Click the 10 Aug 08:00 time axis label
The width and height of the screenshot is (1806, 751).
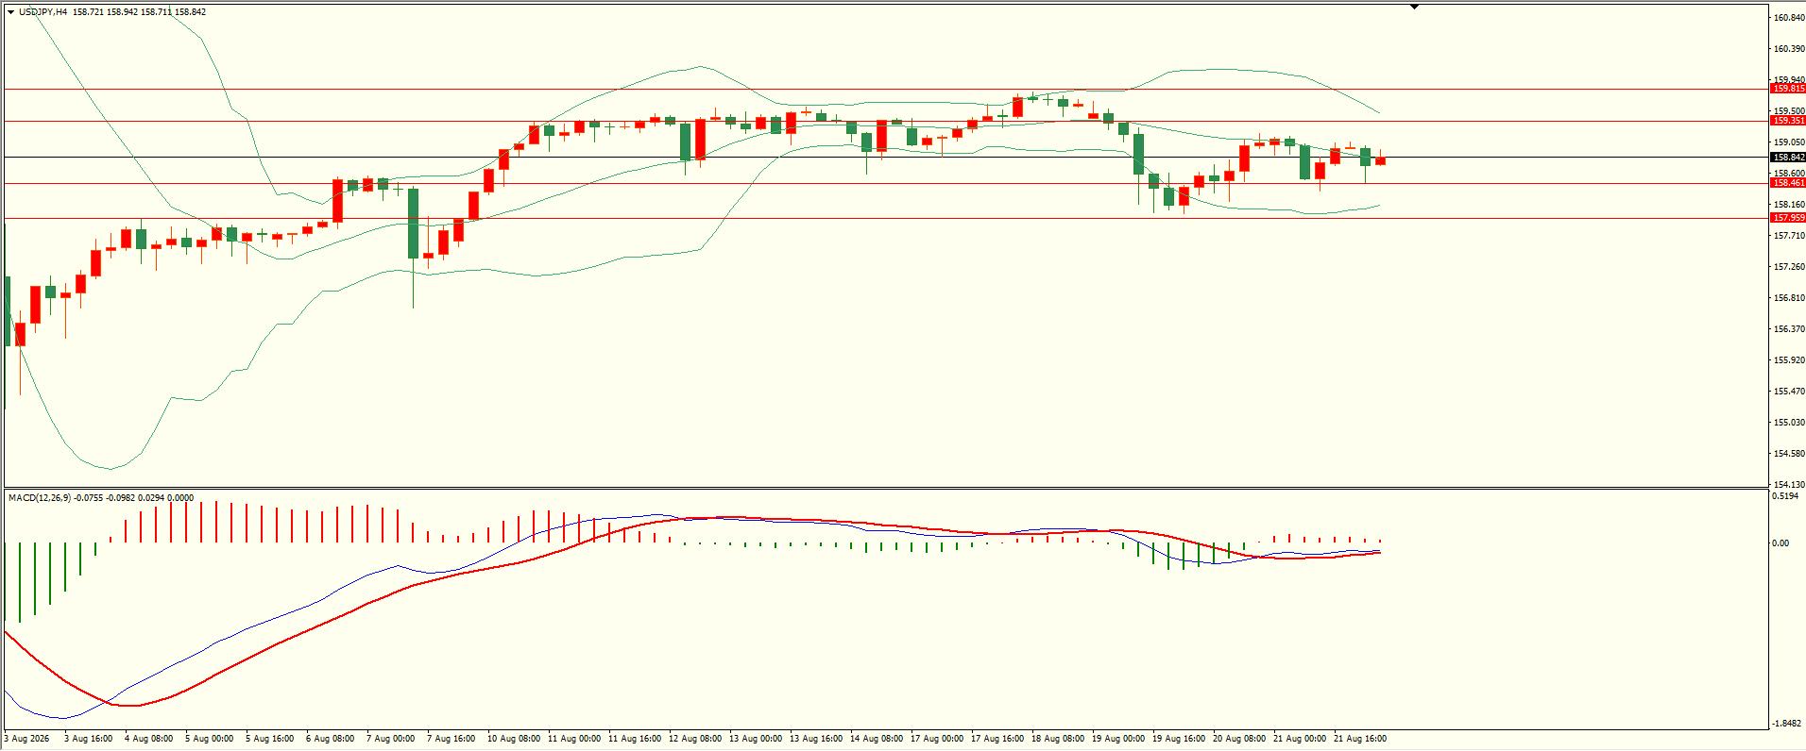(x=513, y=739)
